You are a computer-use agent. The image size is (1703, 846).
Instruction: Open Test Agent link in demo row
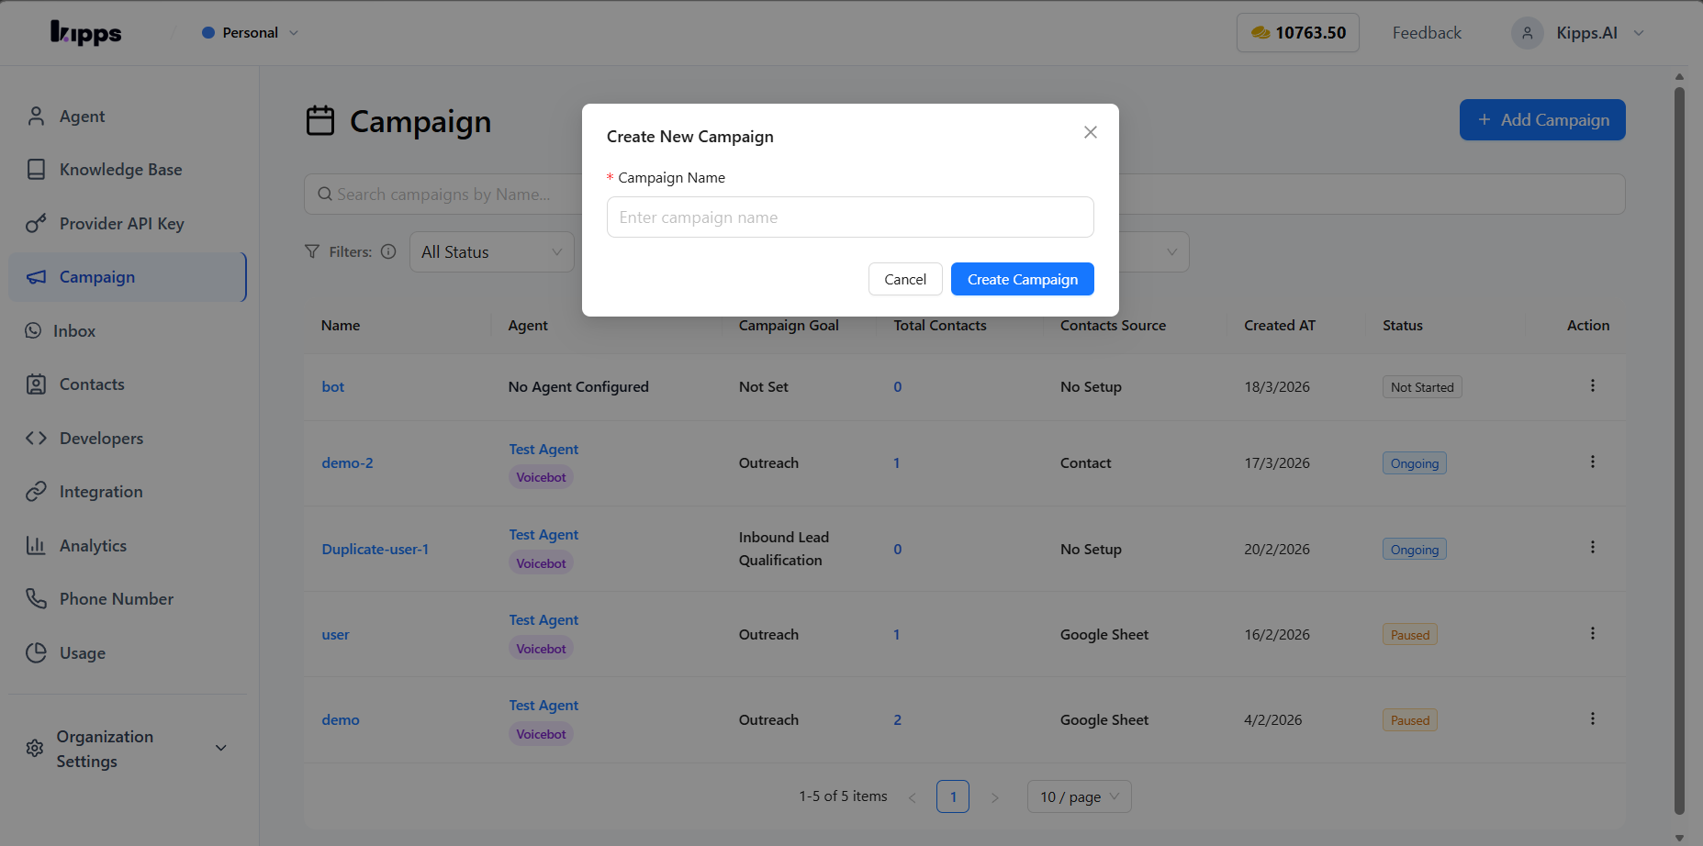[x=543, y=705]
